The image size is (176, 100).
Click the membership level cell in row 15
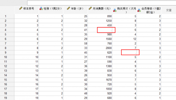tap(149, 80)
